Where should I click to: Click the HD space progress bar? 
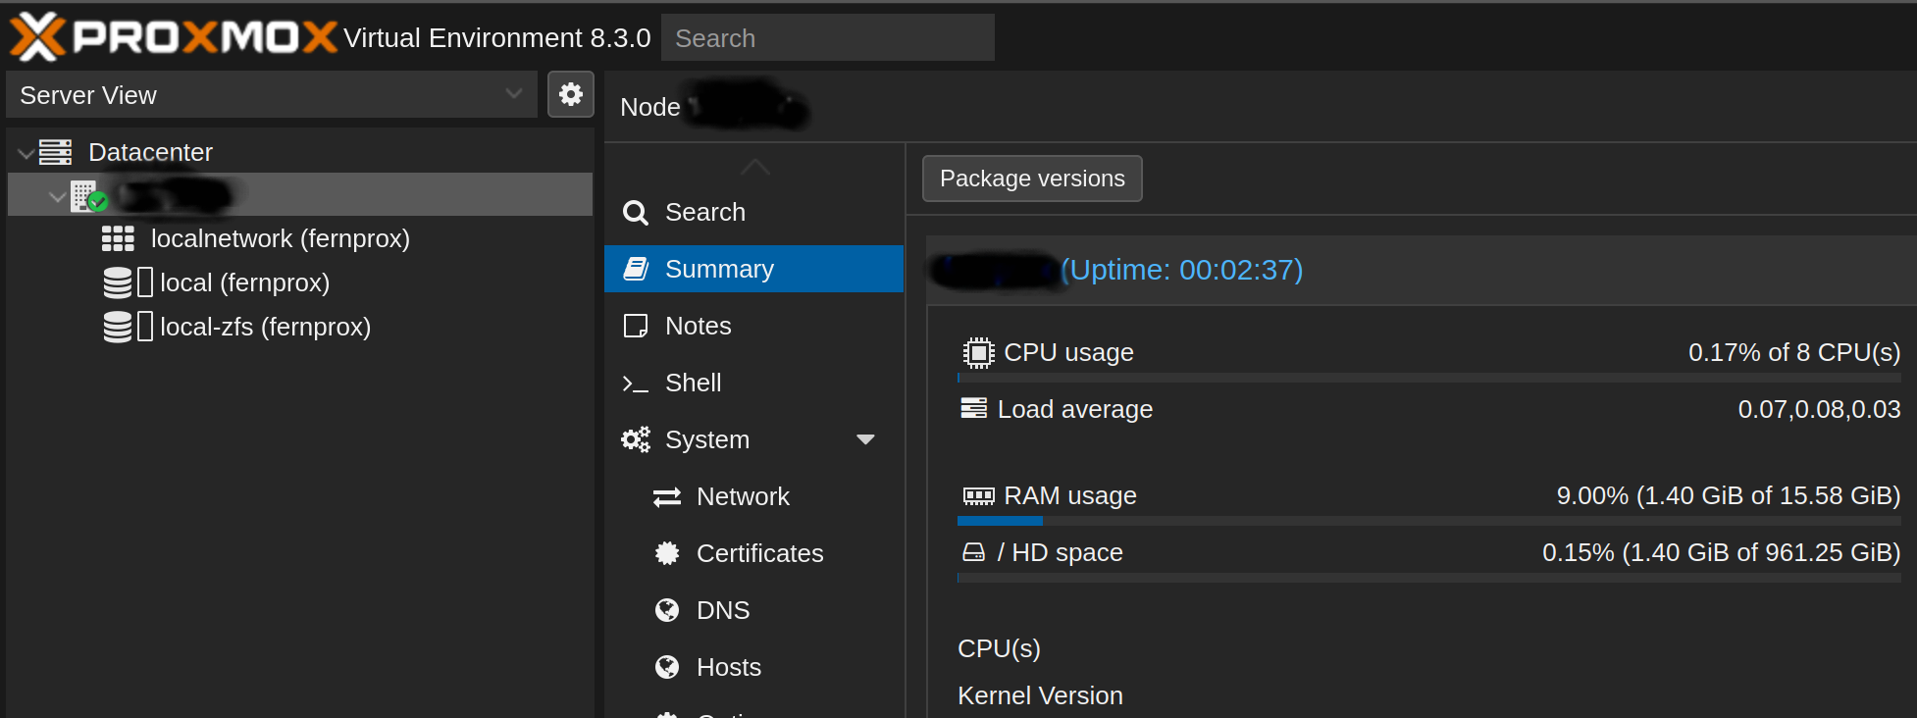point(1428,578)
